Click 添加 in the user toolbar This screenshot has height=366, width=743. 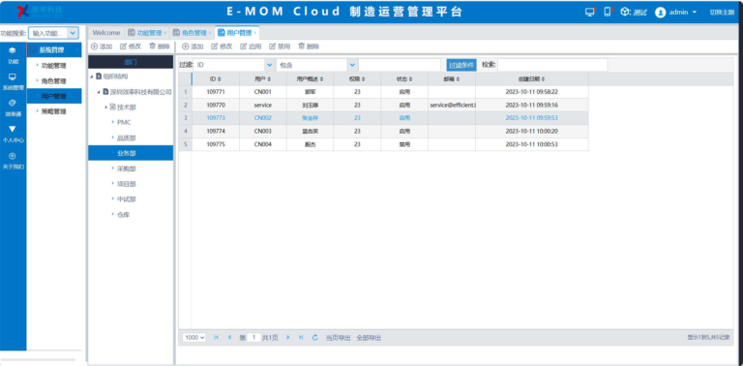(x=193, y=46)
